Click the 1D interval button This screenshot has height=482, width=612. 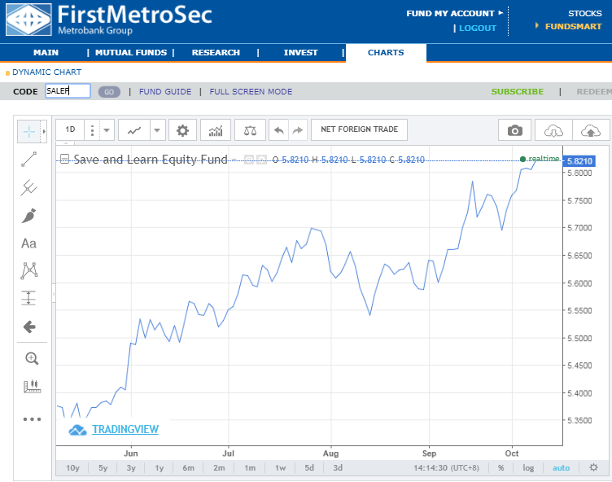[x=70, y=129]
